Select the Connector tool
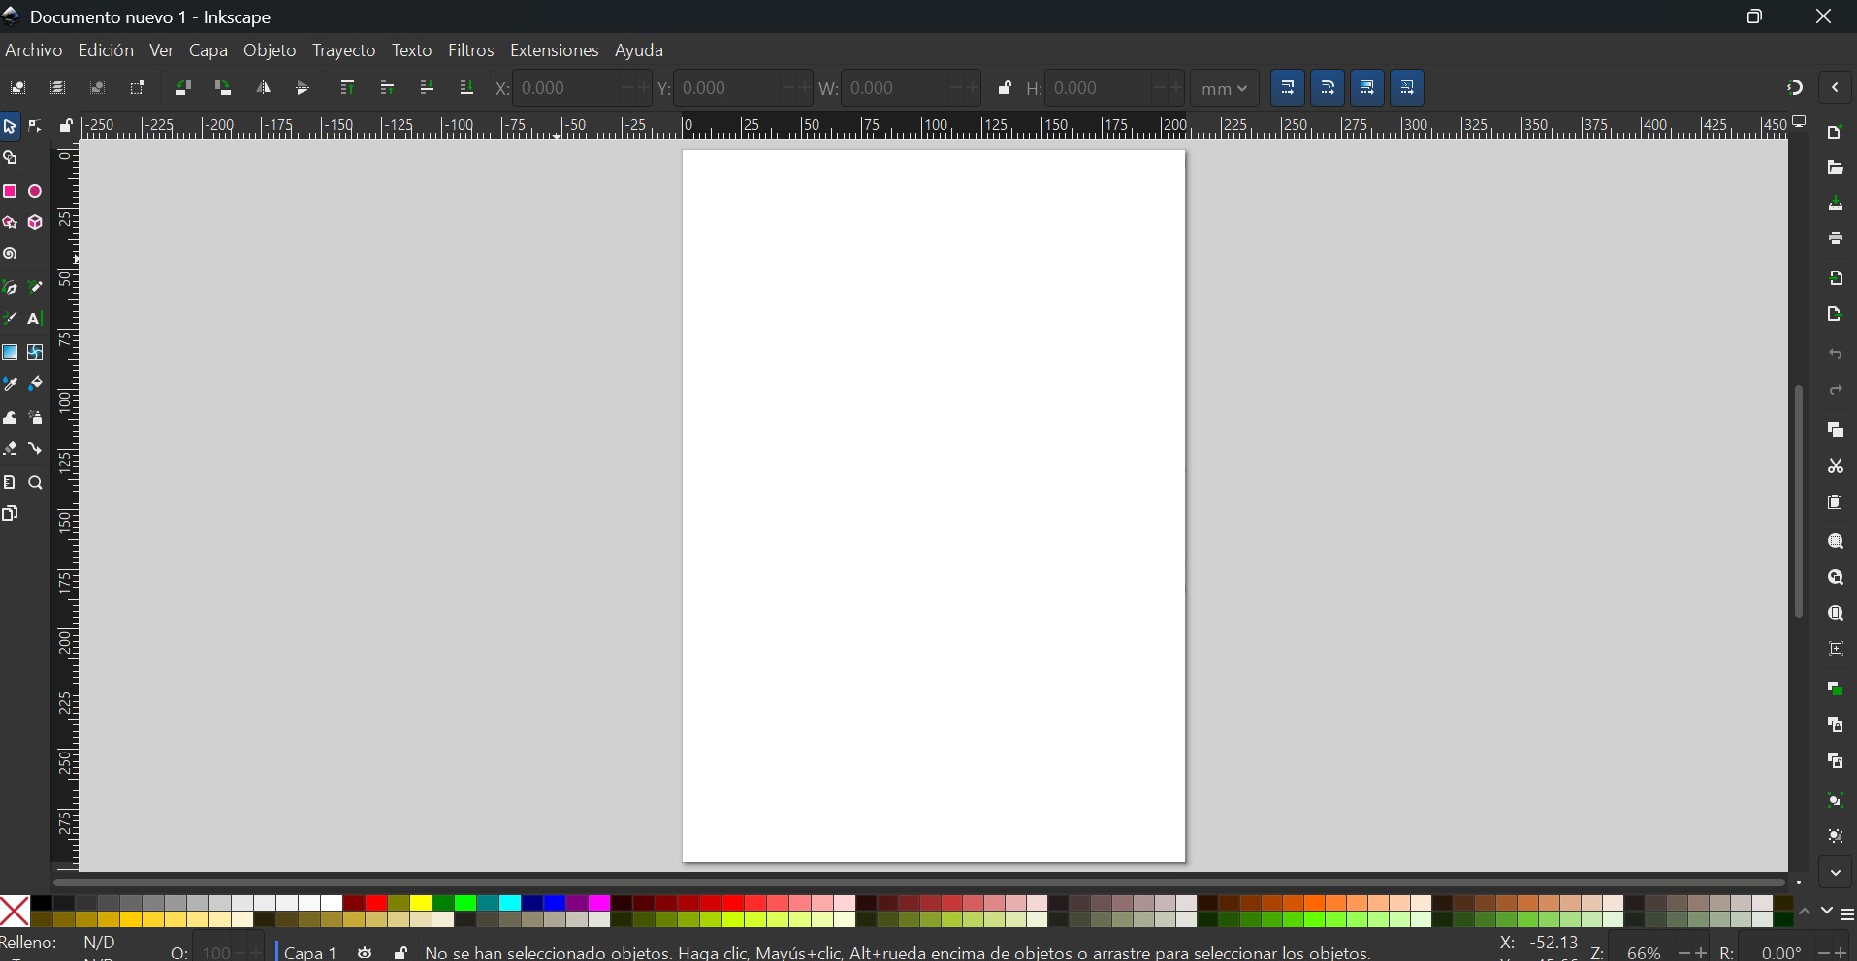Viewport: 1857px width, 961px height. (x=36, y=449)
